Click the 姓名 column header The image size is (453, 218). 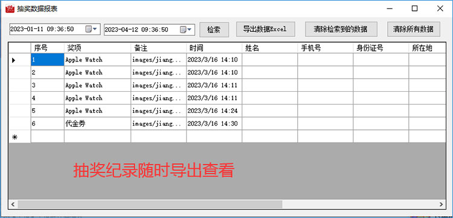coord(269,48)
